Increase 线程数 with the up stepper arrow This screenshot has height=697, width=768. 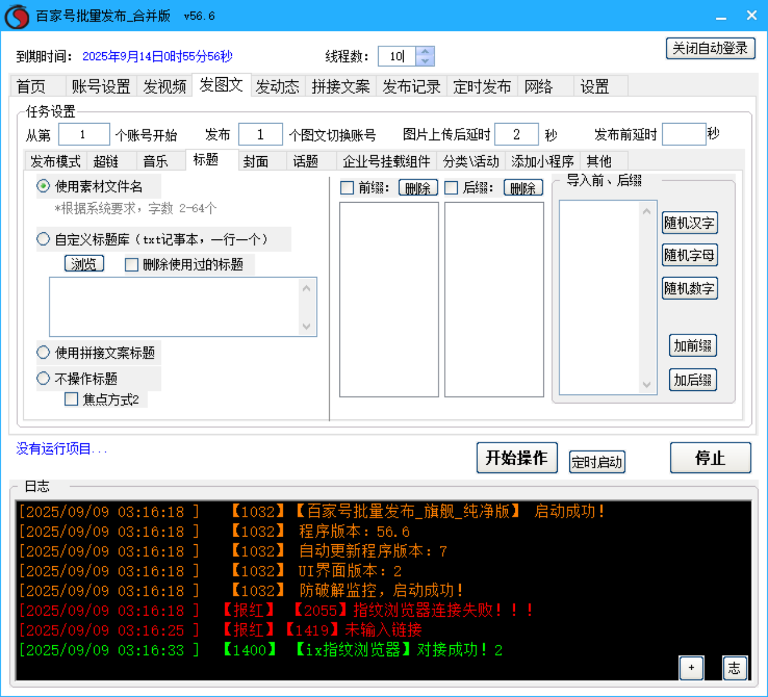click(x=425, y=52)
